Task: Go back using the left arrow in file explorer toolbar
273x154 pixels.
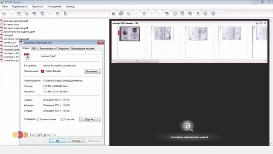Action: coord(4,13)
